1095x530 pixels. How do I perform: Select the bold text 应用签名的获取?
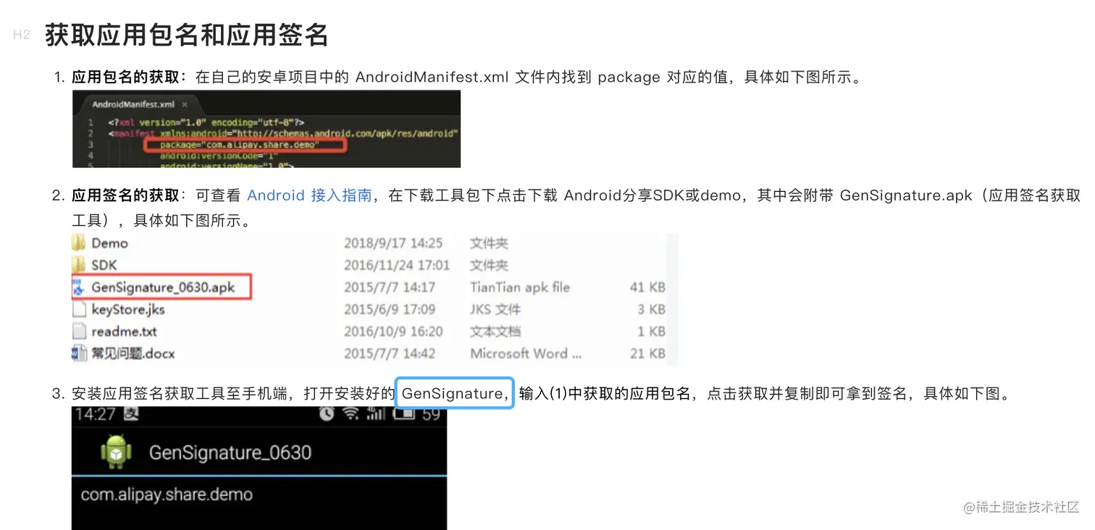tap(125, 195)
